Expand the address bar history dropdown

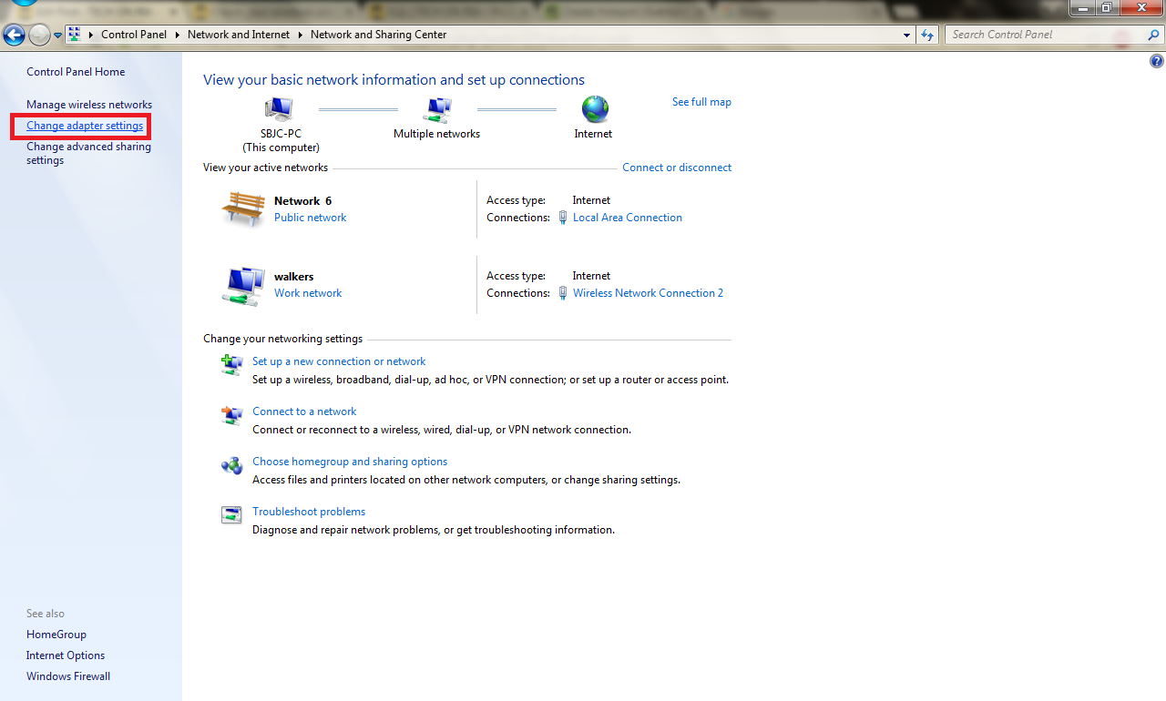[x=906, y=35]
